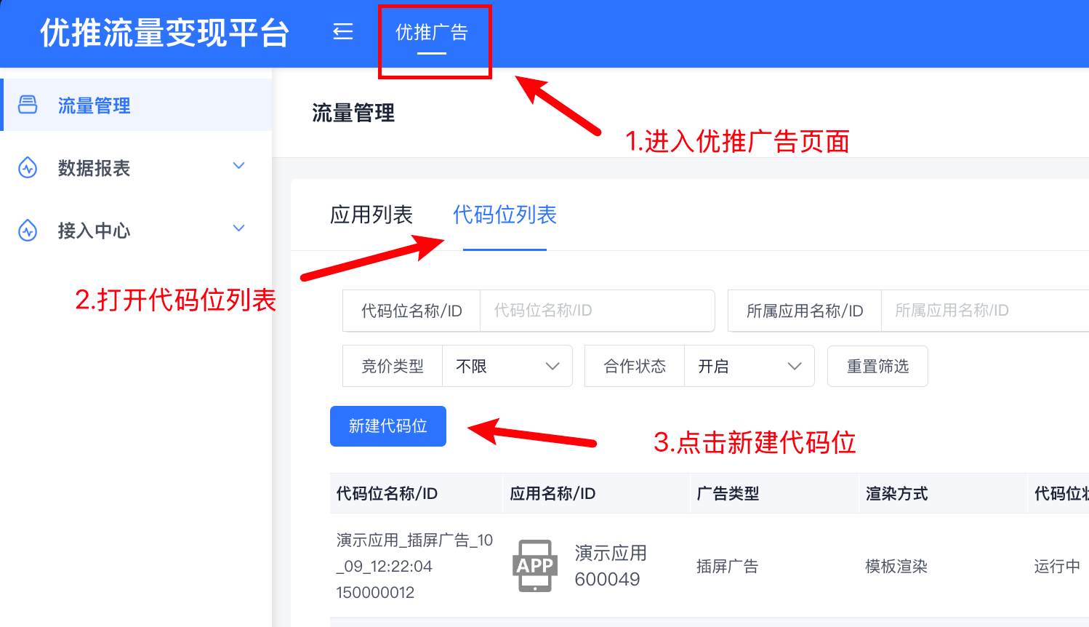Click the 应用名称/ID column header
Viewport: 1089px width, 627px height.
pyautogui.click(x=552, y=493)
